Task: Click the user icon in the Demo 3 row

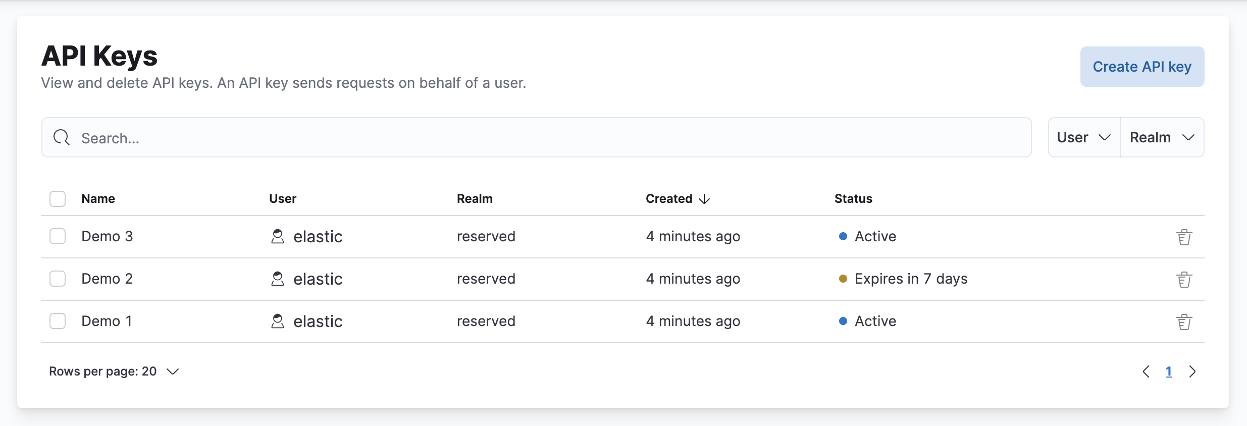Action: pos(278,236)
